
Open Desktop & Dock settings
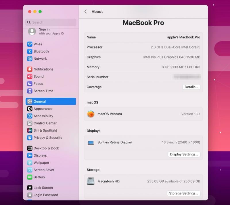click(x=46, y=148)
